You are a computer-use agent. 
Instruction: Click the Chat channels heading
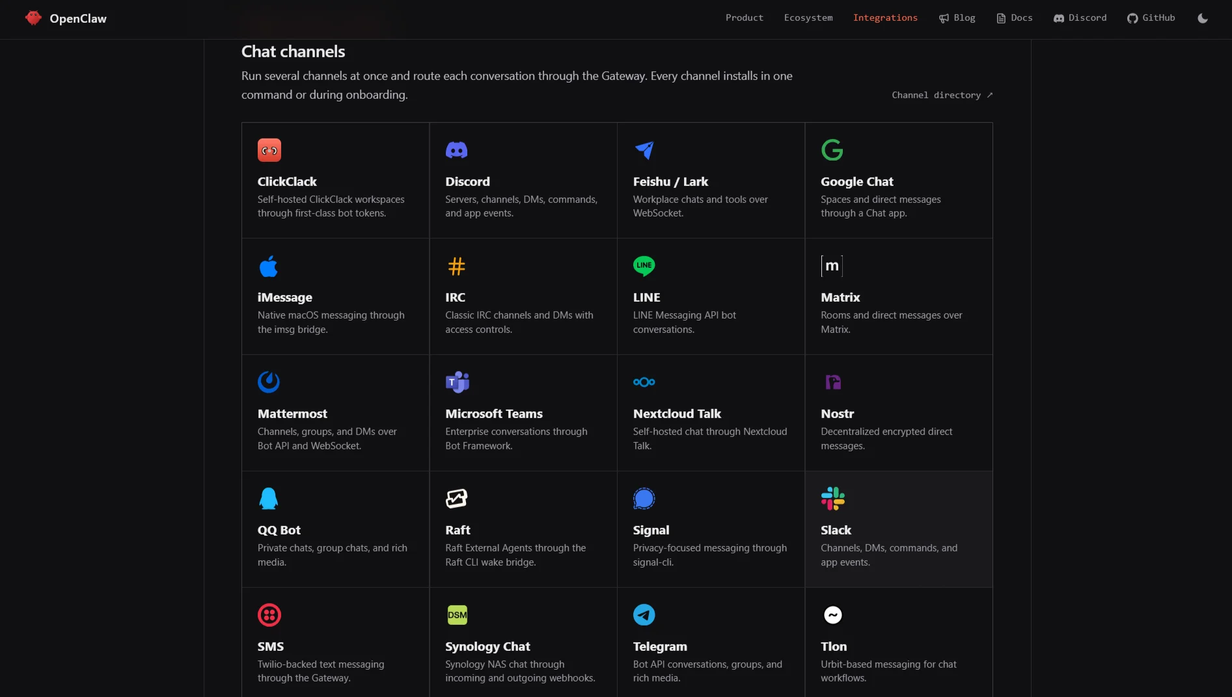click(x=293, y=51)
